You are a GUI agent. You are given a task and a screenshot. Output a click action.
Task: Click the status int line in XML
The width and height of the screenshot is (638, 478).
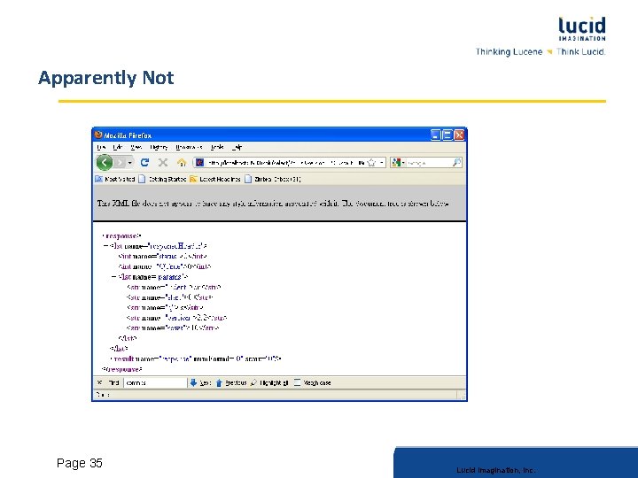point(163,257)
